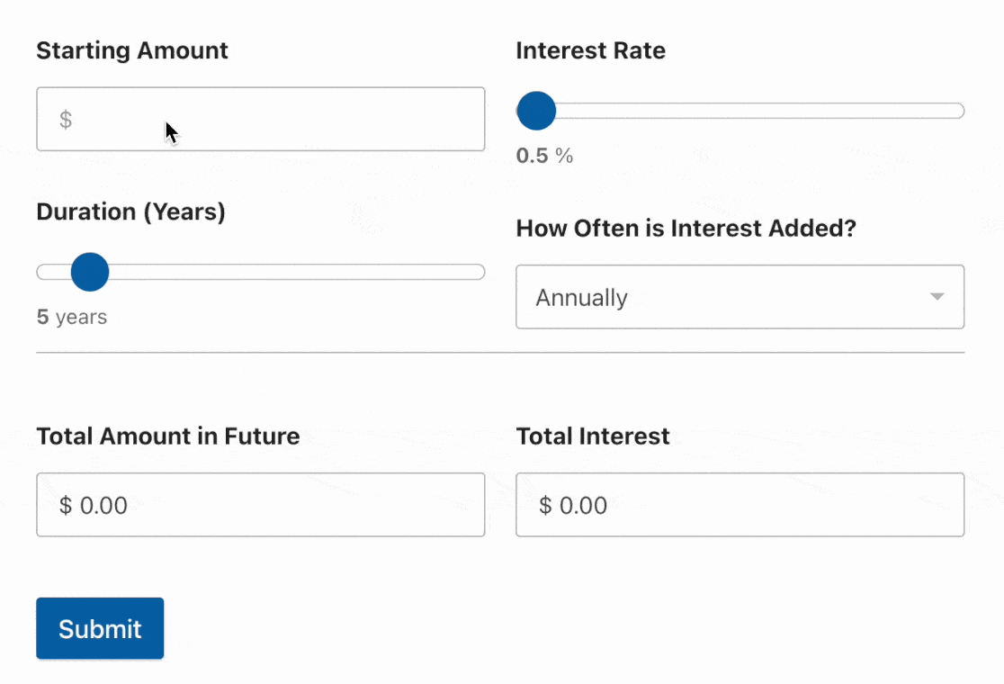The width and height of the screenshot is (1004, 684).
Task: Click the Interest Rate label
Action: point(590,50)
